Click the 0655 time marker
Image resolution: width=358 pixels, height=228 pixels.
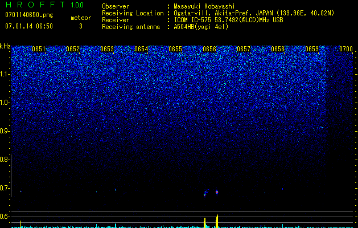pyautogui.click(x=175, y=49)
